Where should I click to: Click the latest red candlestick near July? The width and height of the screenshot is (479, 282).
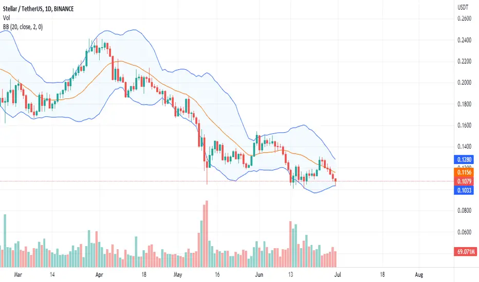coord(336,182)
